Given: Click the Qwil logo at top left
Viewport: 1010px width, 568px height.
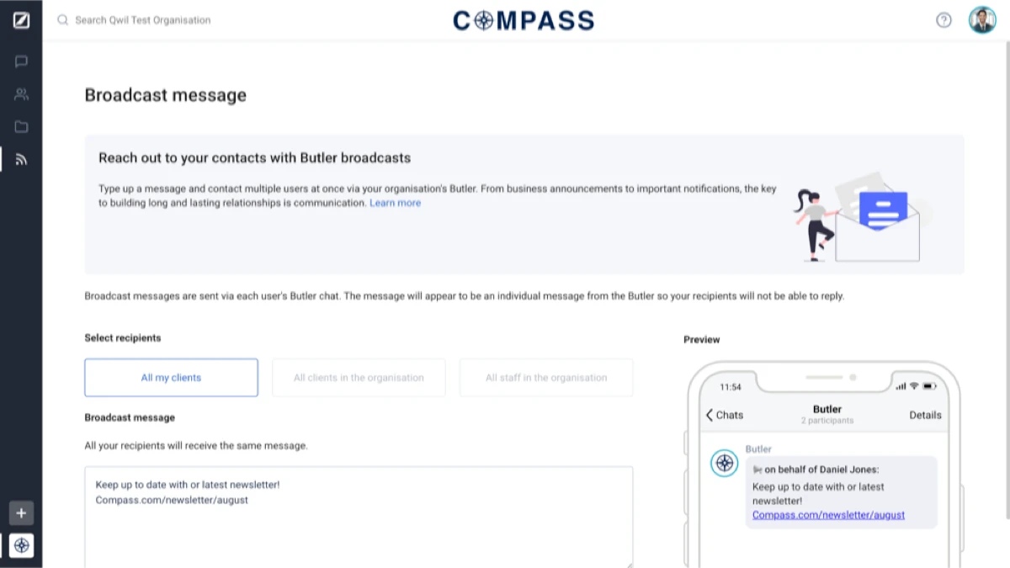Looking at the screenshot, I should [21, 19].
